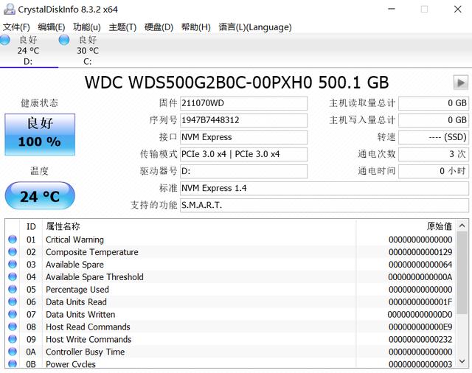472x373 pixels.
Task: Click the 24 °C temperature button
Action: tap(39, 197)
